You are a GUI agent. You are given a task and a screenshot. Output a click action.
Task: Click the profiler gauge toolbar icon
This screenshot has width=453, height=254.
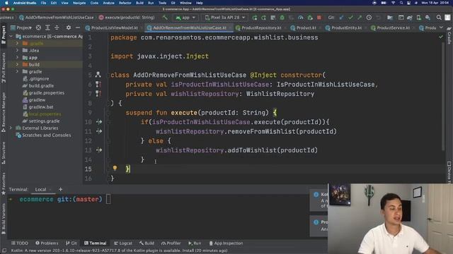(300, 18)
